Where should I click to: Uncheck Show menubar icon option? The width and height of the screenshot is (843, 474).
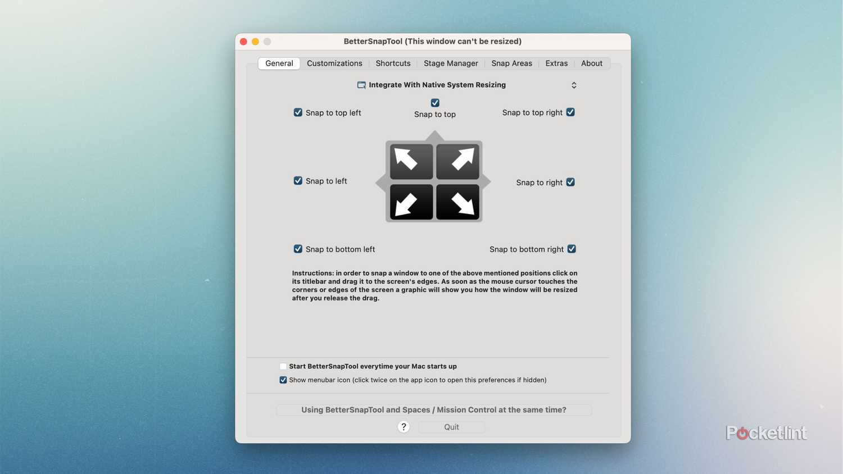tap(283, 380)
